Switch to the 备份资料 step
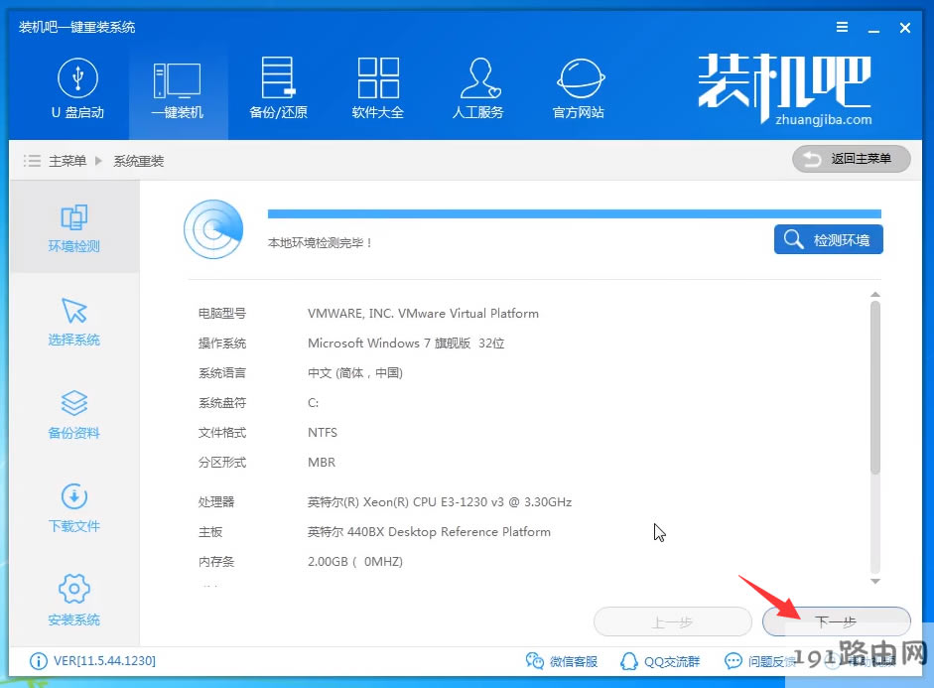The image size is (934, 688). (x=72, y=412)
